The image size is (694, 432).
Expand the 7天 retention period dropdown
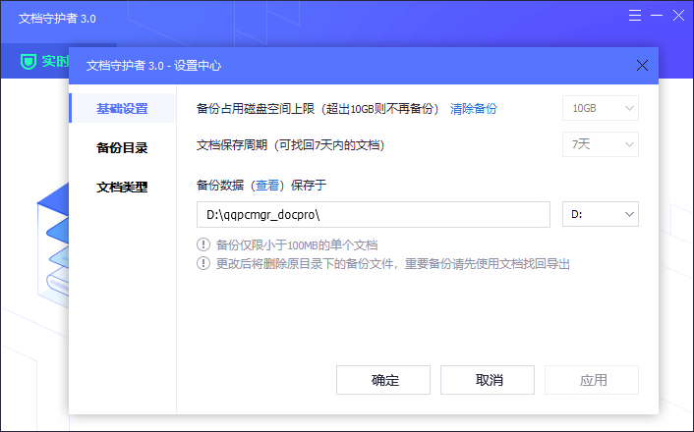601,144
